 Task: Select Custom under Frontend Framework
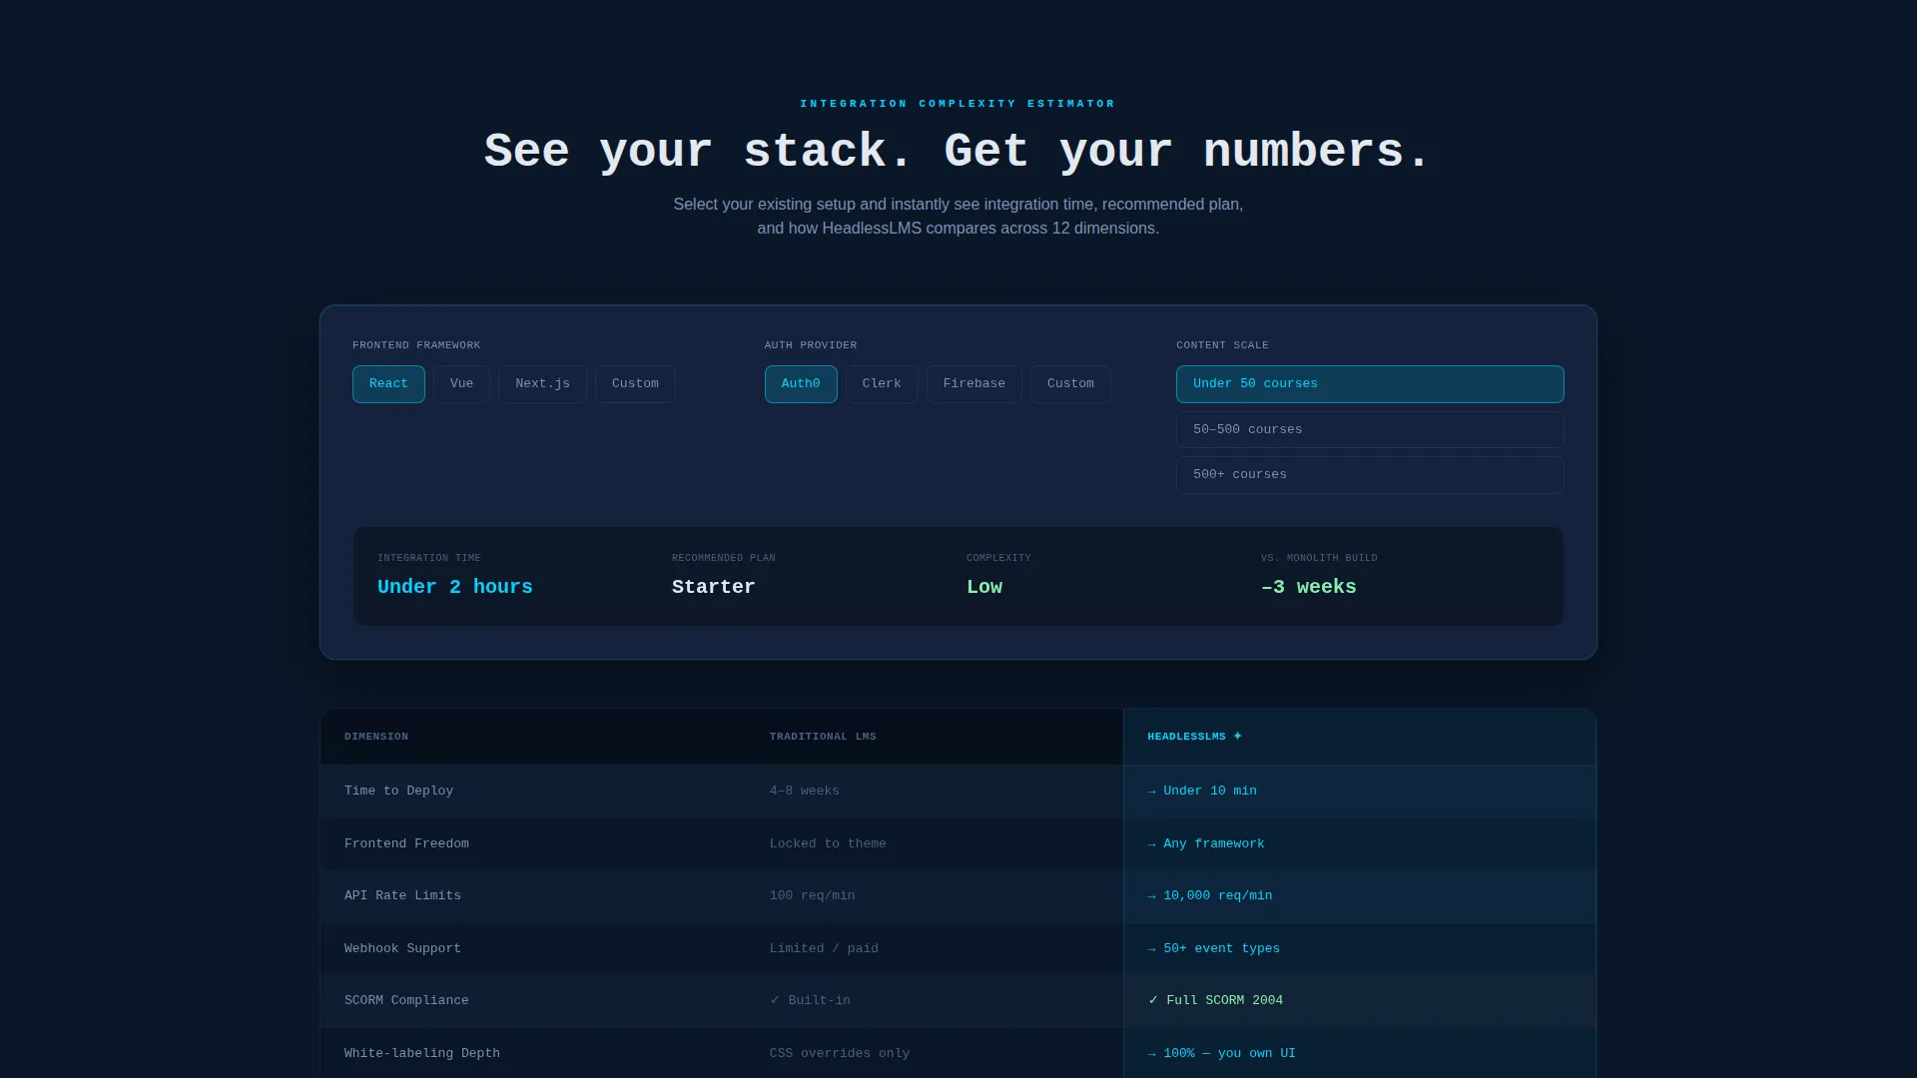[635, 384]
